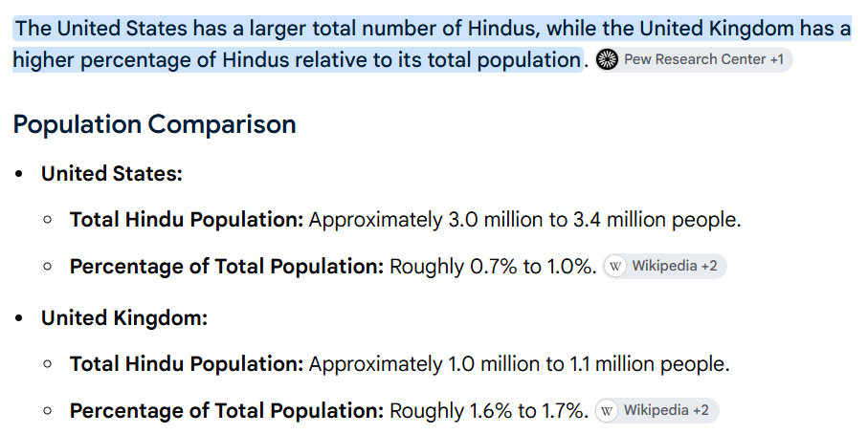Click the text 'Approximately 1.0 million to 1.1 million people'
The height and width of the screenshot is (434, 868).
520,364
